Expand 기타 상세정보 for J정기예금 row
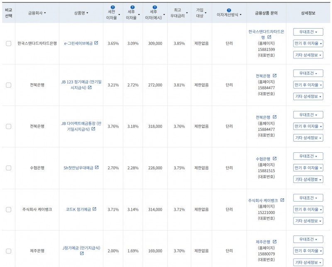This screenshot has width=332, height=267. [308, 262]
